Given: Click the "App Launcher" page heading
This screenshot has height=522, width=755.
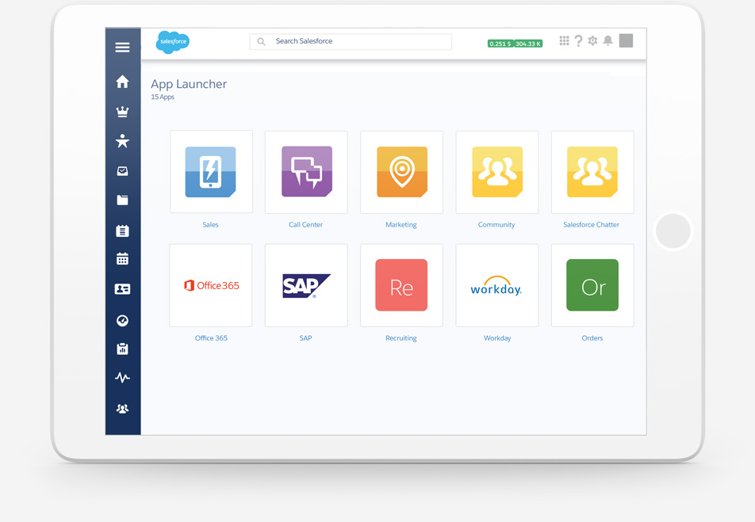Looking at the screenshot, I should [189, 84].
